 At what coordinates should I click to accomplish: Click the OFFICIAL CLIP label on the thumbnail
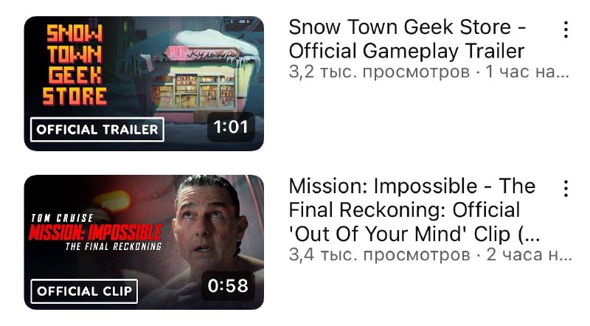(84, 291)
